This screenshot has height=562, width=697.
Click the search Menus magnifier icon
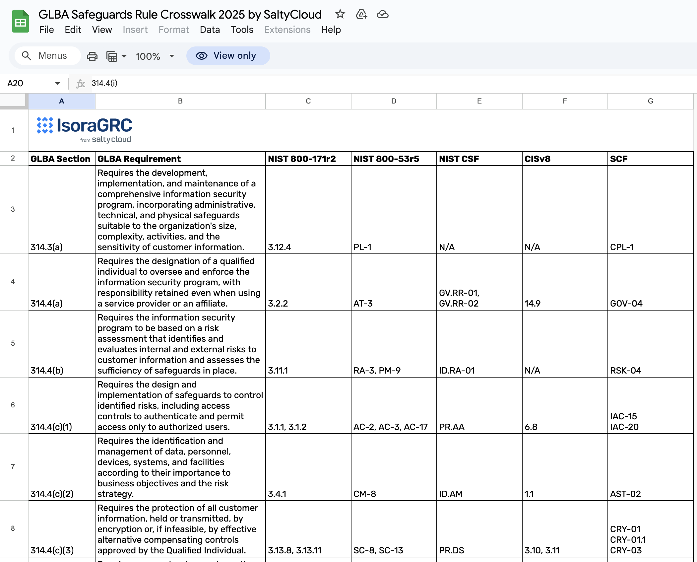pyautogui.click(x=27, y=56)
